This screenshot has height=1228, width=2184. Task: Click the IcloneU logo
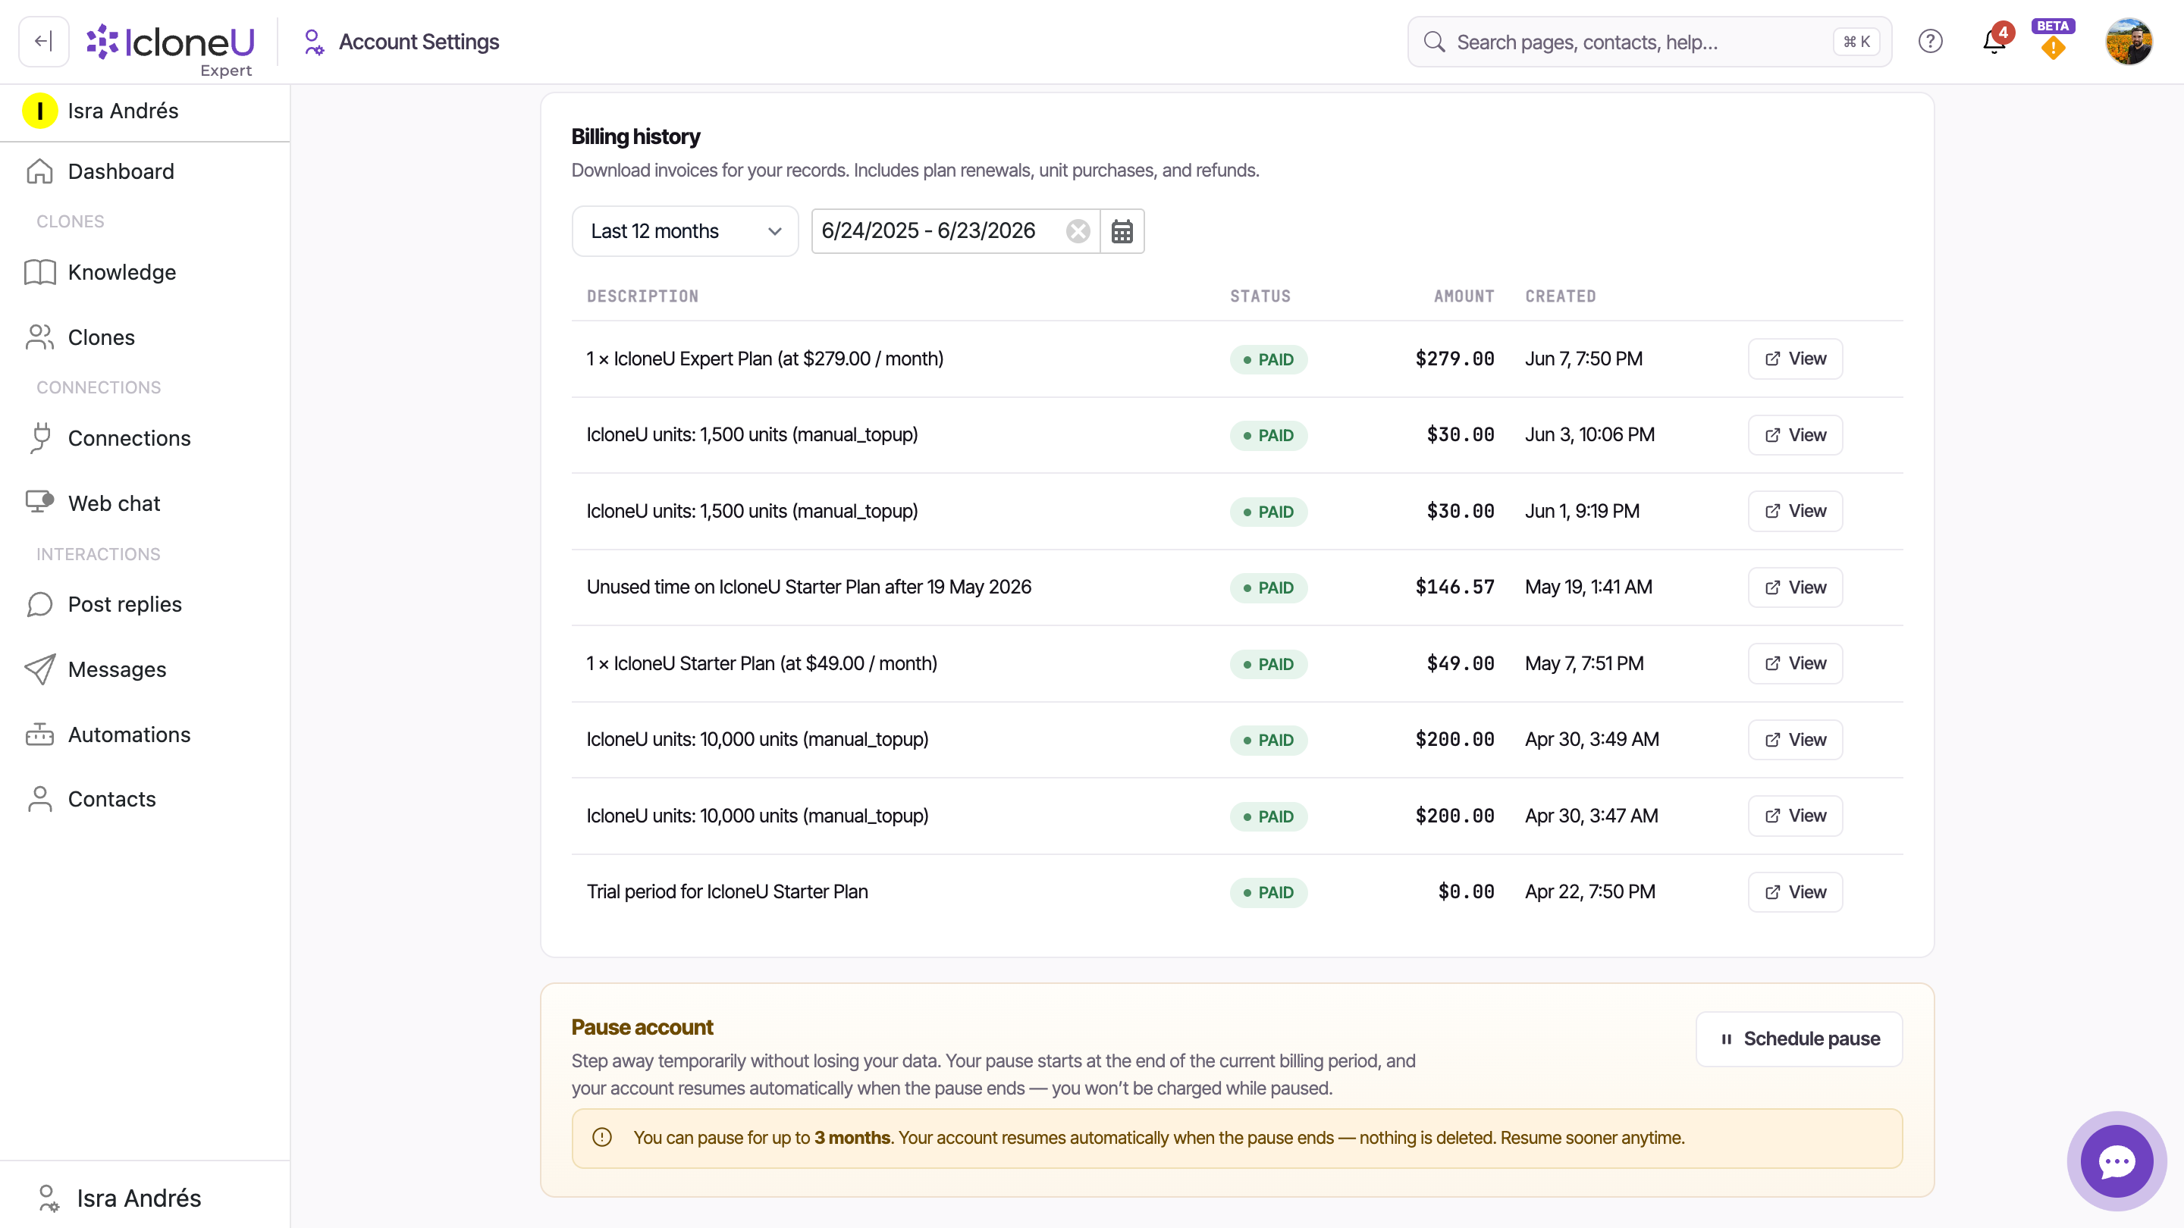pos(171,42)
